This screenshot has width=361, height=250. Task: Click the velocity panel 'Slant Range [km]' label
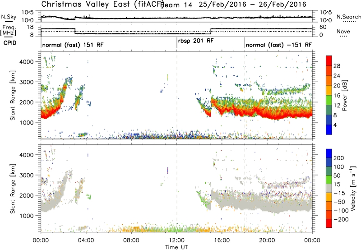coord(13,189)
